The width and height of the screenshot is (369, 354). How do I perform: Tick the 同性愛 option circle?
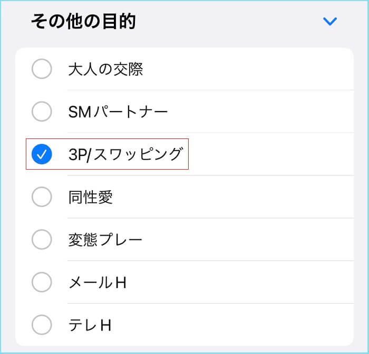click(x=42, y=197)
